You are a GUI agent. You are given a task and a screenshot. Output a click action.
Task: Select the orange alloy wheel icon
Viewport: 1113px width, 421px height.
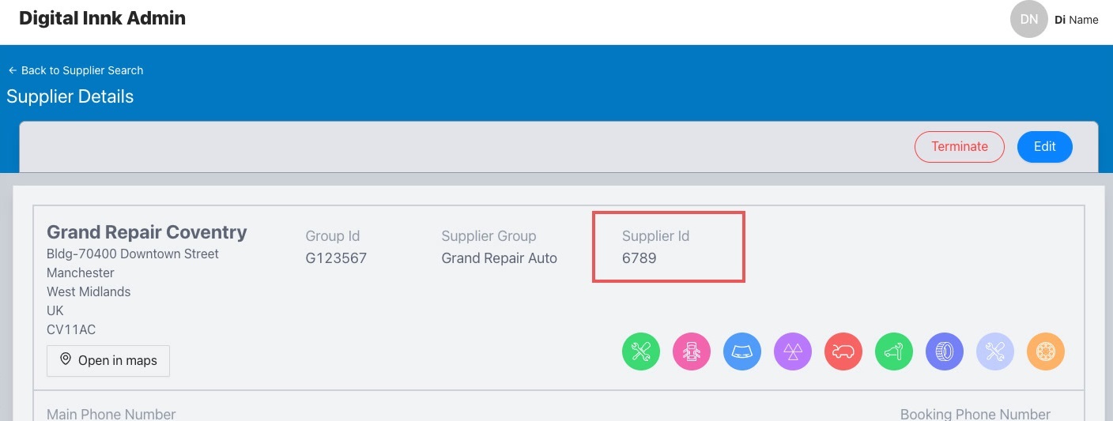[1046, 351]
